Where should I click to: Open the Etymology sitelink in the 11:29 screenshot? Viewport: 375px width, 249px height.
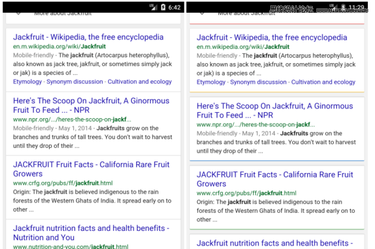pos(211,82)
